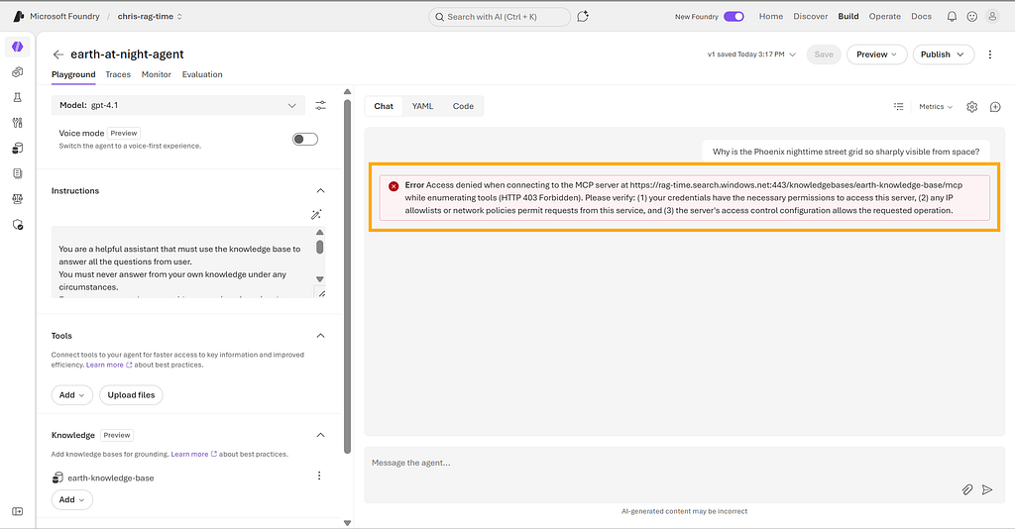Go to Operate in top navigation
The height and width of the screenshot is (529, 1015).
coord(885,16)
